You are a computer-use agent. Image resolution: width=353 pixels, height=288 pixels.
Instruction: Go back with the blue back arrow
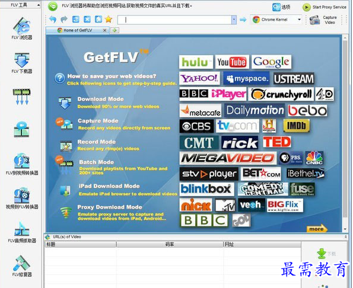(x=53, y=20)
